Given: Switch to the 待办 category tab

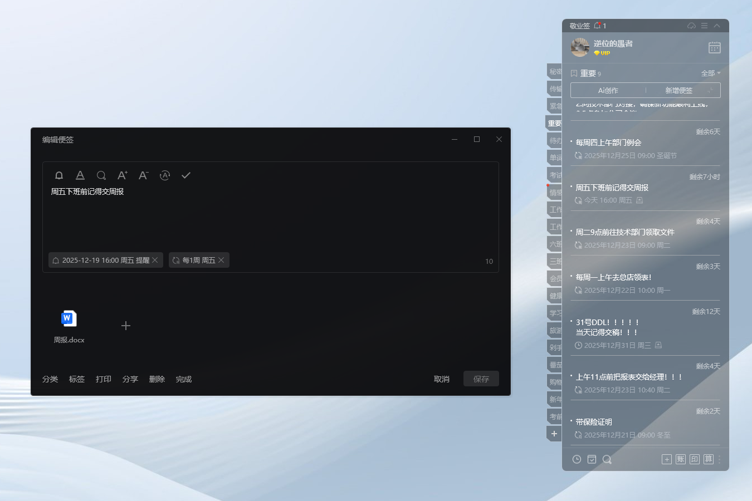Looking at the screenshot, I should pyautogui.click(x=554, y=140).
